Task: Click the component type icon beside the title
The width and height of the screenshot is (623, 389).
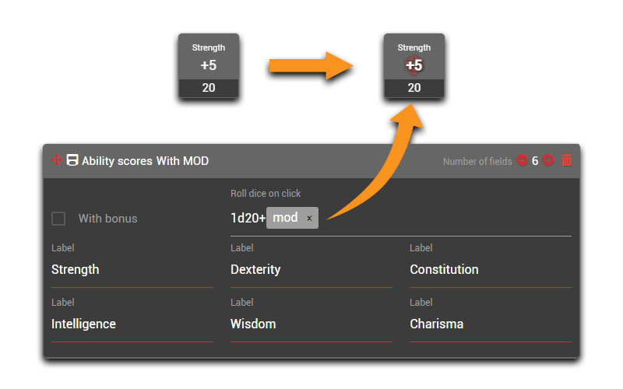Action: (x=72, y=160)
